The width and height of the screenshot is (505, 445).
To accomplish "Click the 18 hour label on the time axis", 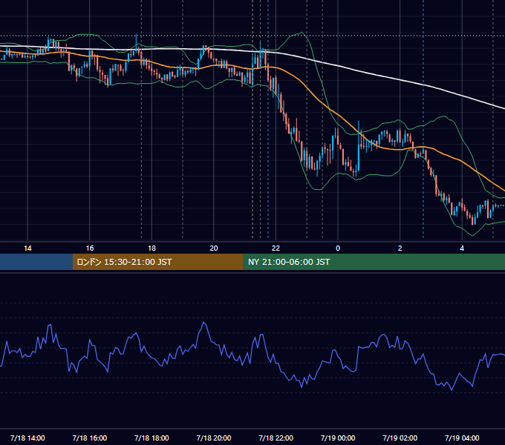I will [151, 248].
